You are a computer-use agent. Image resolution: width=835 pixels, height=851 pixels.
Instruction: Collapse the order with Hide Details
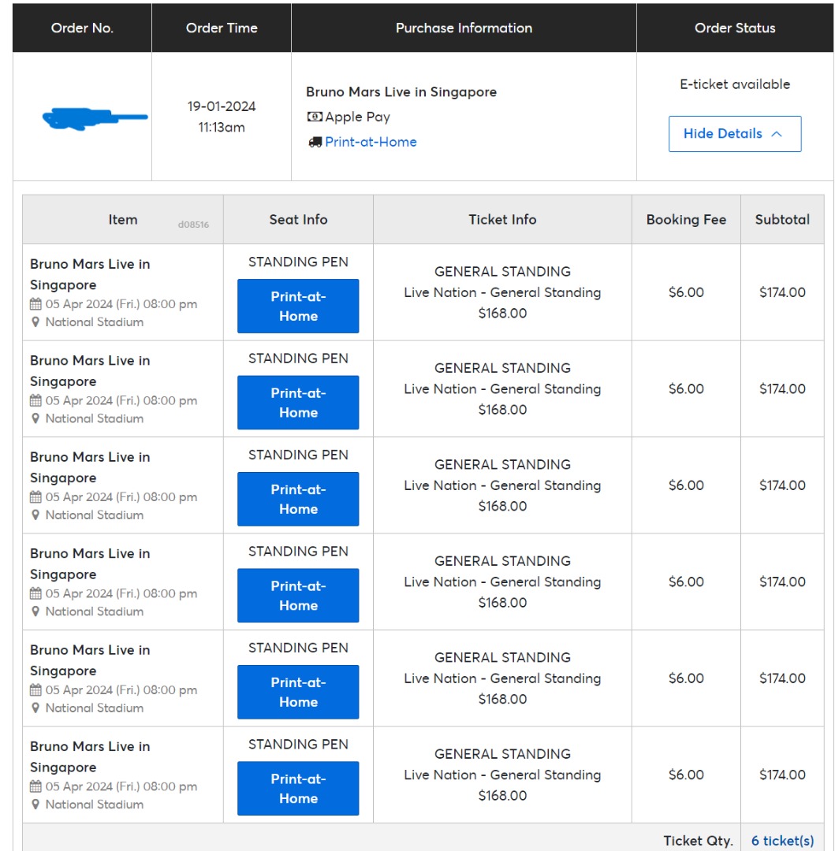(x=734, y=134)
